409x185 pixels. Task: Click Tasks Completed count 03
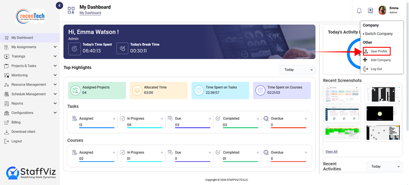pos(225,125)
